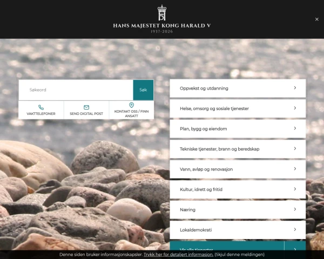Open Send digital post envelope shortcut
The image size is (324, 259).
click(x=86, y=110)
